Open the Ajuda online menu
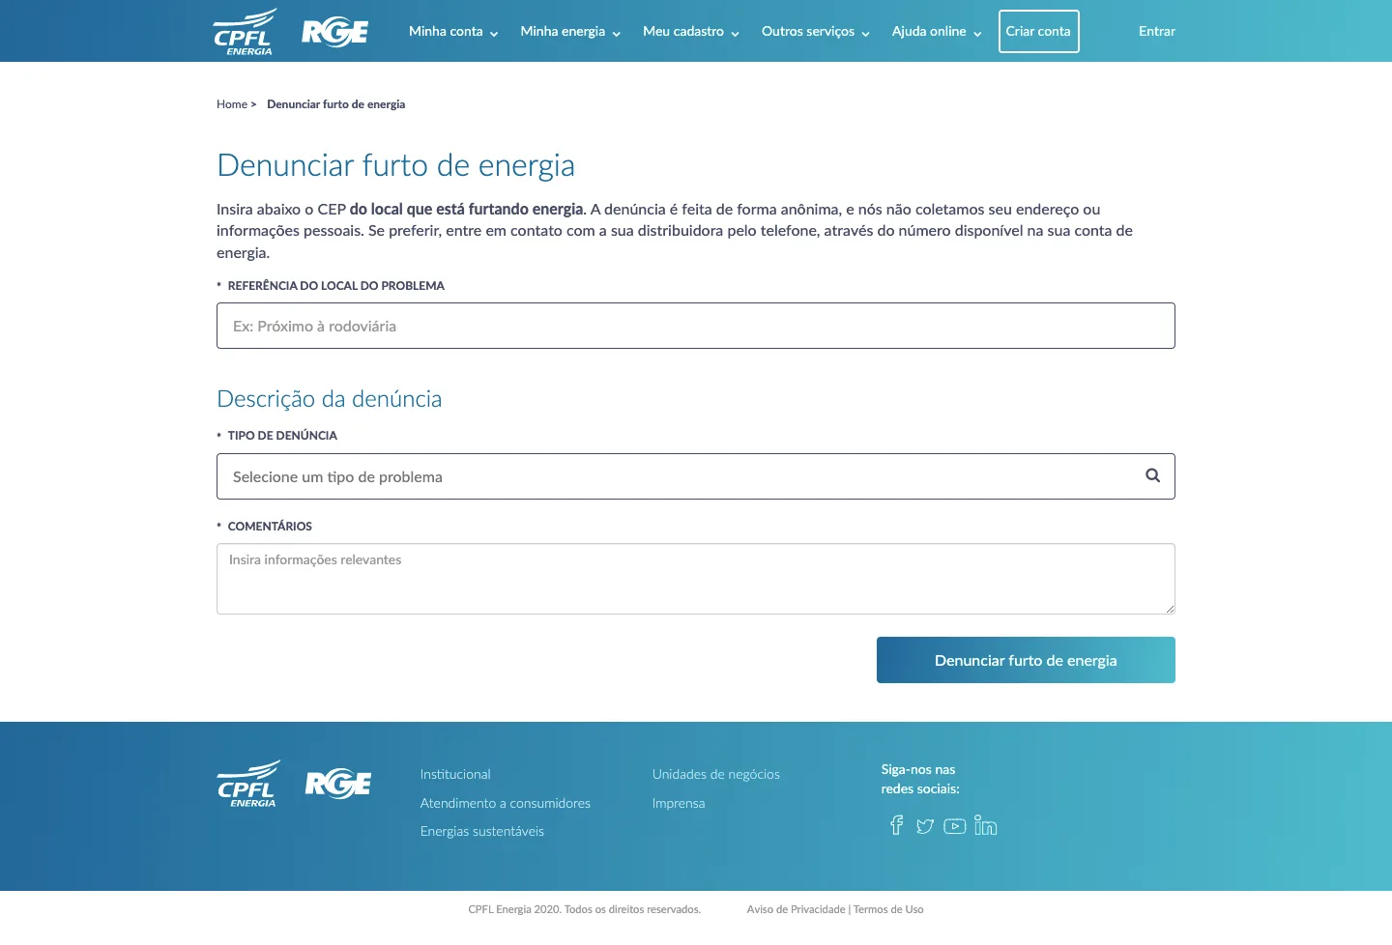The height and width of the screenshot is (945, 1392). point(937,32)
